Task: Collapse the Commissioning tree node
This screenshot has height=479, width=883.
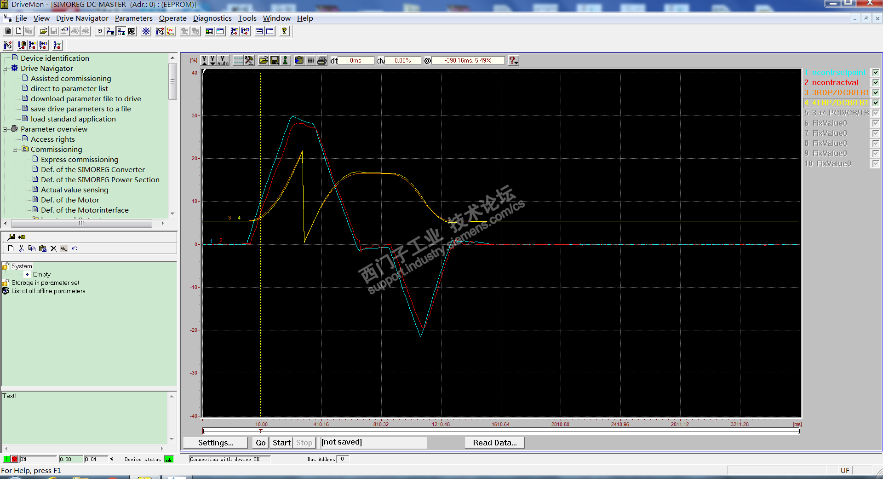Action: [x=15, y=150]
